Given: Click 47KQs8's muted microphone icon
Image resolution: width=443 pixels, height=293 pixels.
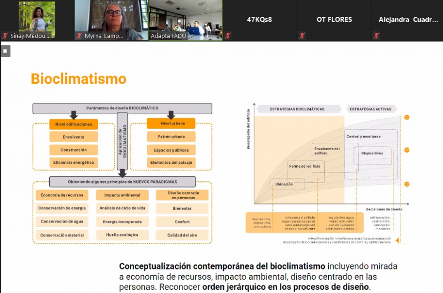Looking at the screenshot, I should click(x=228, y=36).
